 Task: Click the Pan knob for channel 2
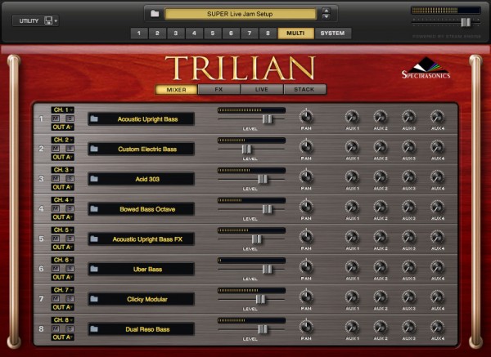306,147
